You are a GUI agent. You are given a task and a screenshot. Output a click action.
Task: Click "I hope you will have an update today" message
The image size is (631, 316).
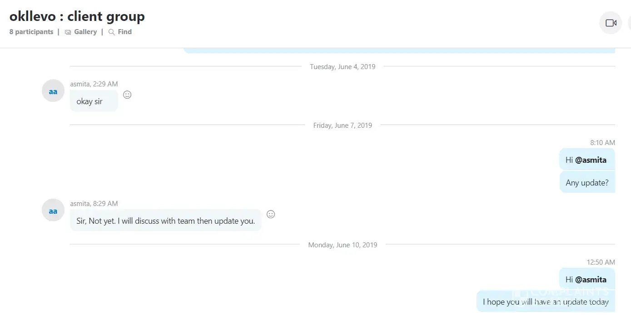point(545,302)
